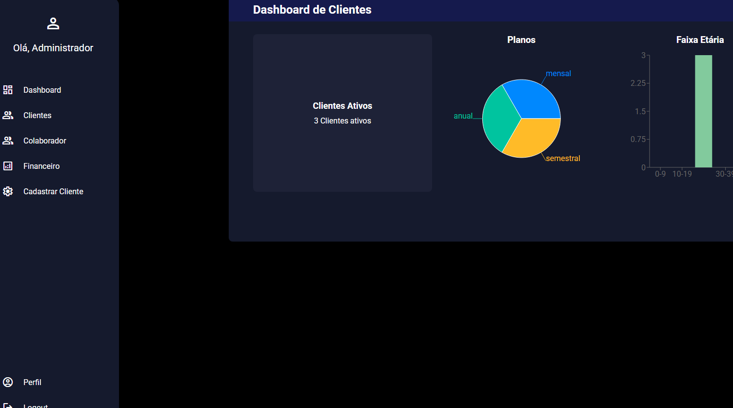
Task: Navigate to Financeiro
Action: [x=41, y=166]
